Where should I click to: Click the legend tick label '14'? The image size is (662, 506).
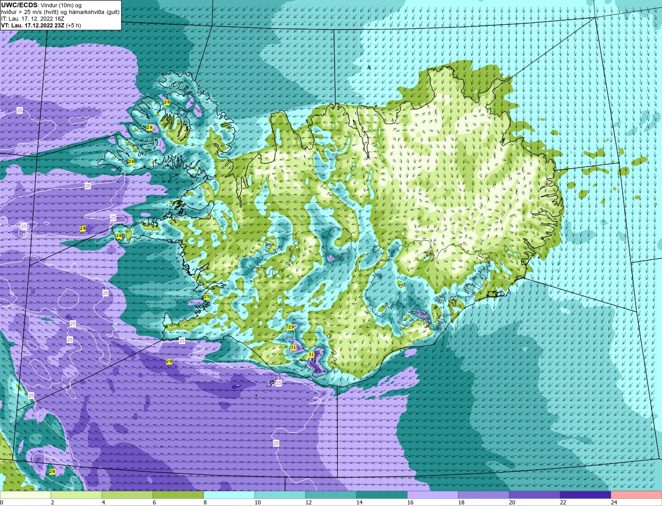(x=359, y=502)
